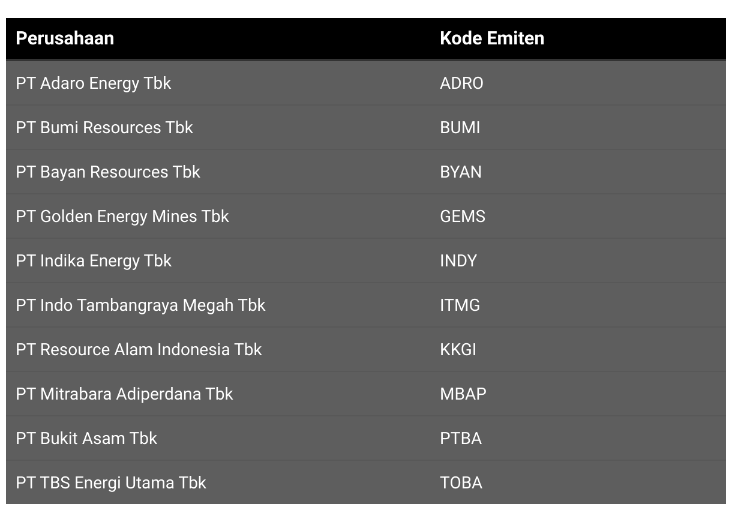Select the BYAN ticker code
Image resolution: width=732 pixels, height=510 pixels.
pos(461,172)
